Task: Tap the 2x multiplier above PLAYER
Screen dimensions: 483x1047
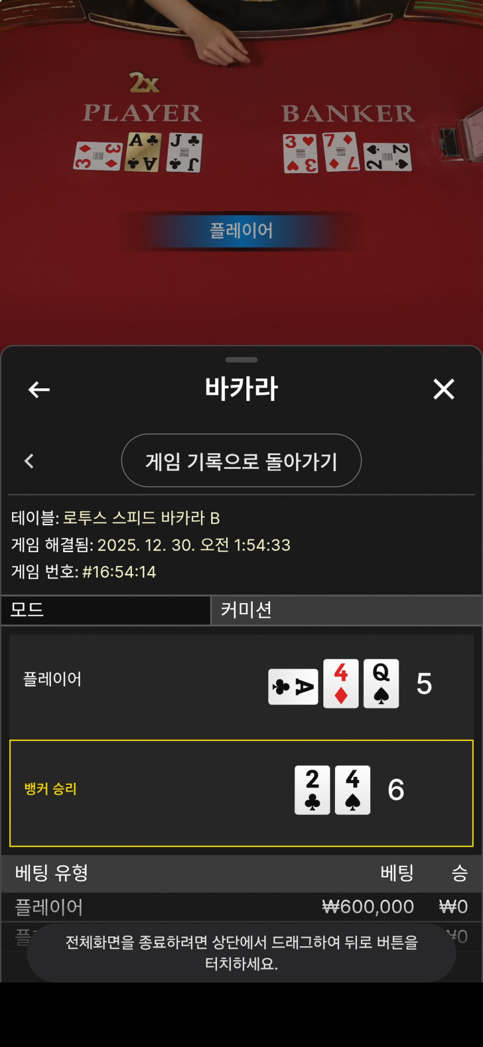Action: 144,83
